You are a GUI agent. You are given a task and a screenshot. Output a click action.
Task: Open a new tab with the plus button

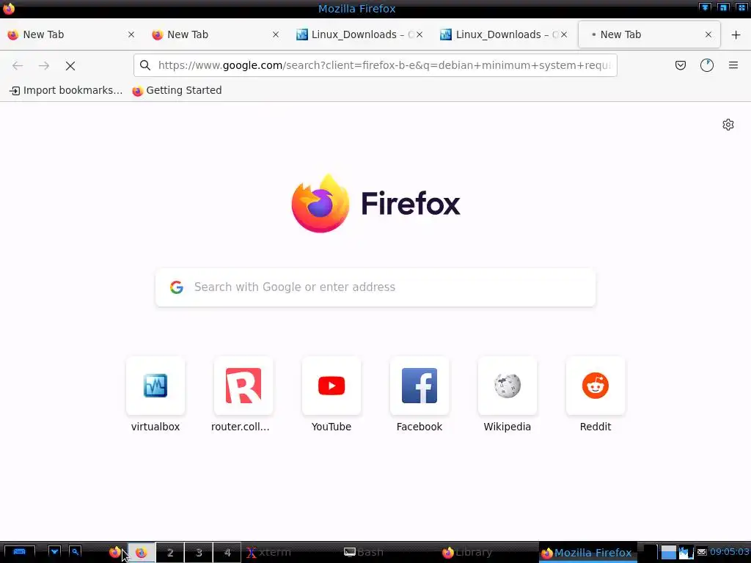[736, 34]
